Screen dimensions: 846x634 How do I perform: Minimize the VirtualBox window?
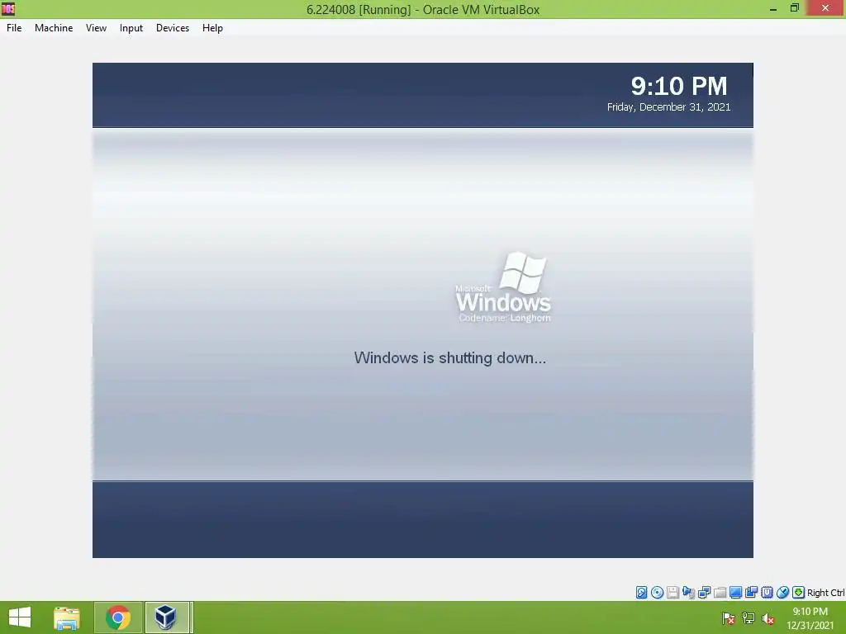click(772, 9)
